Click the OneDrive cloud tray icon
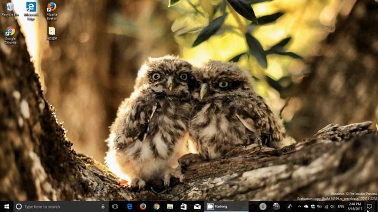378x212 pixels. click(306, 207)
